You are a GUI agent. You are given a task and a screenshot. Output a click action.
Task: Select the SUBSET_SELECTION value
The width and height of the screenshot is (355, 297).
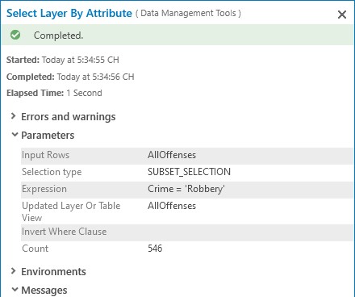tap(189, 172)
